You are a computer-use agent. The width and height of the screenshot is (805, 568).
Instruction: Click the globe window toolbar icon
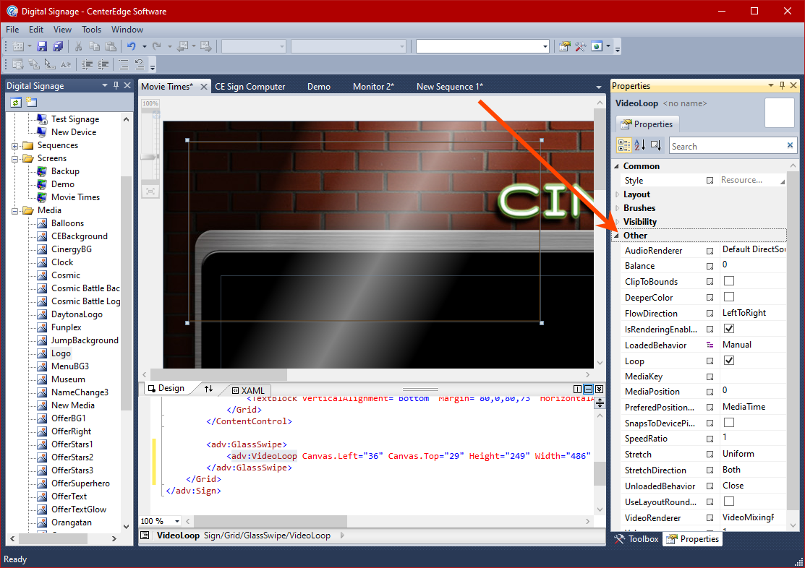click(x=597, y=47)
